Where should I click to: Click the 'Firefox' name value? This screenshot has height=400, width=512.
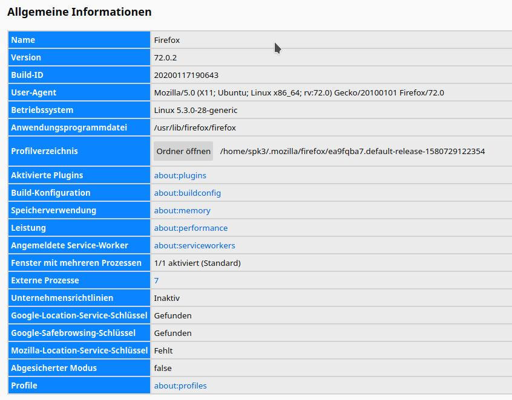(167, 40)
